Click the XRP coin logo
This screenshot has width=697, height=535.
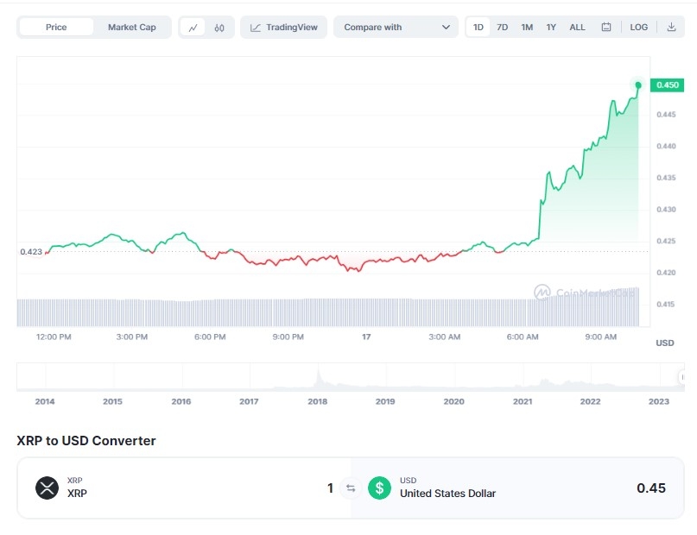[x=48, y=488]
